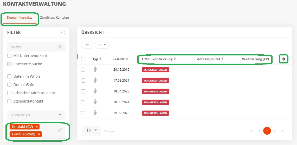
Task: Click the plus icon to add contact
Action: [x=87, y=45]
